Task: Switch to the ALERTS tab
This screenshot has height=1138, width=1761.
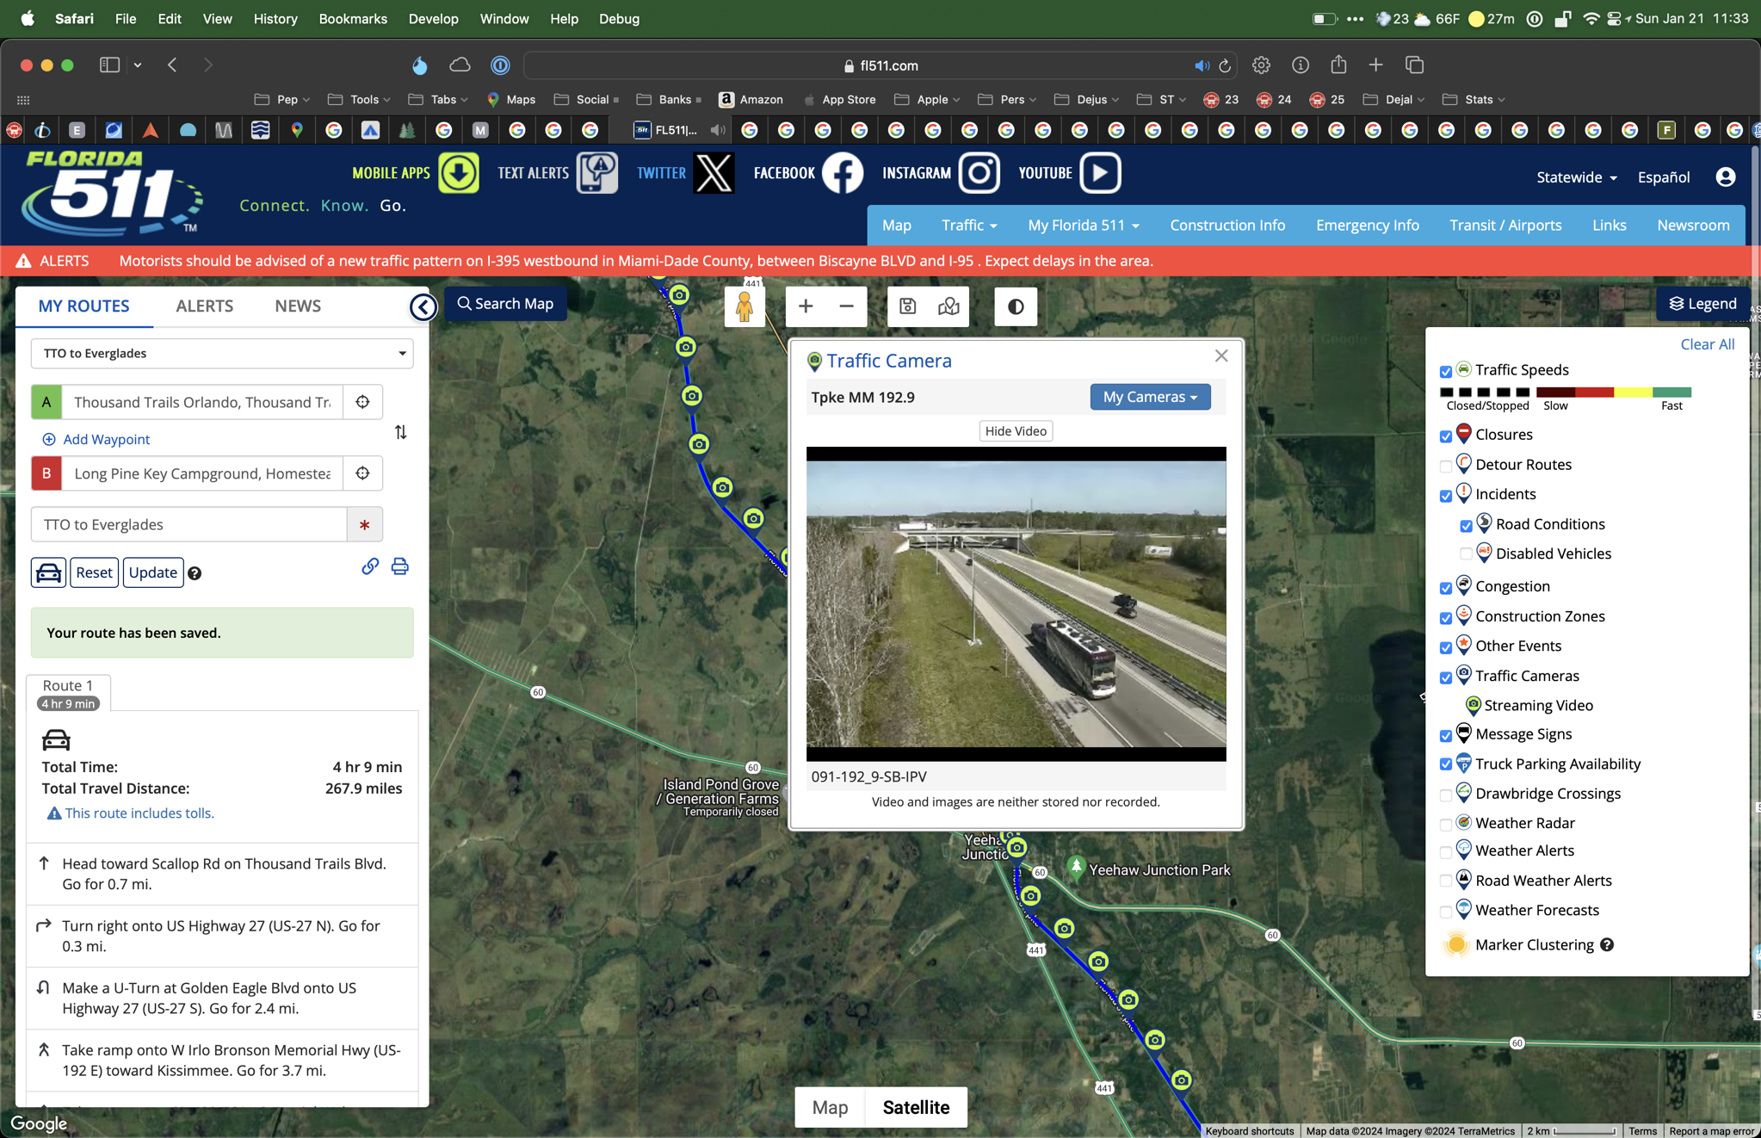Action: [205, 306]
